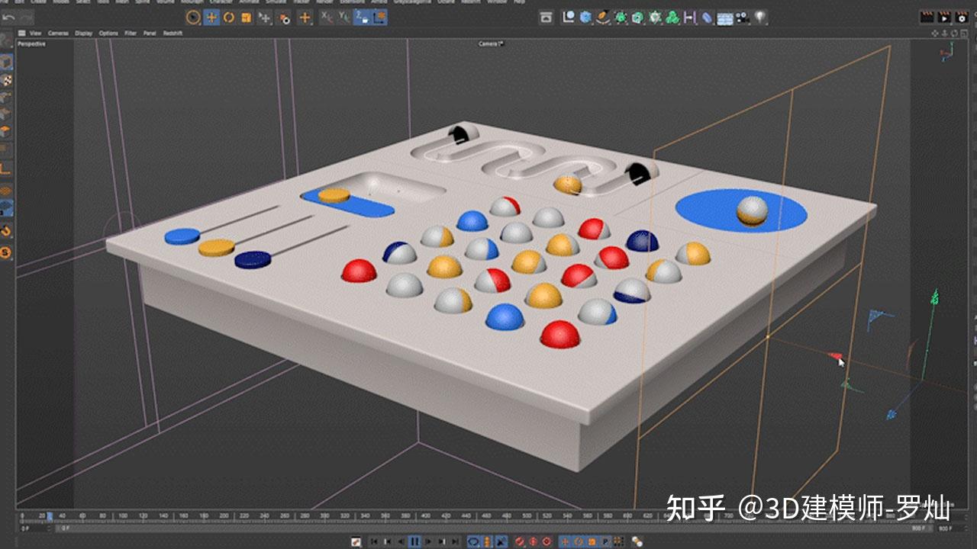Open the Display menu of the viewport
Screen dimensions: 977x549
(82, 33)
